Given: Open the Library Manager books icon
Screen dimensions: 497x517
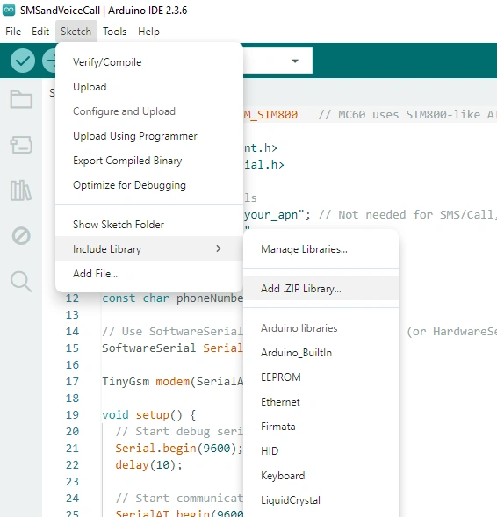Looking at the screenshot, I should (21, 190).
